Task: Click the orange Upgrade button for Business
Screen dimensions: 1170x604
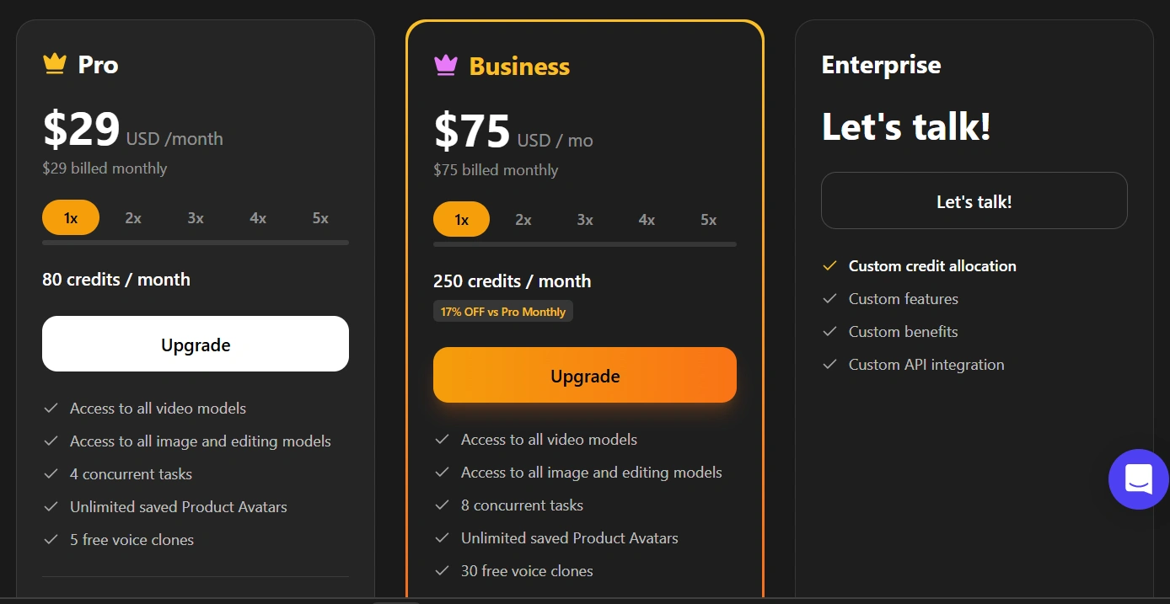Action: click(x=585, y=375)
